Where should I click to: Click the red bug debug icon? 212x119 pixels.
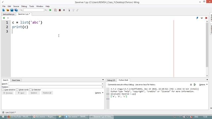click(60, 10)
